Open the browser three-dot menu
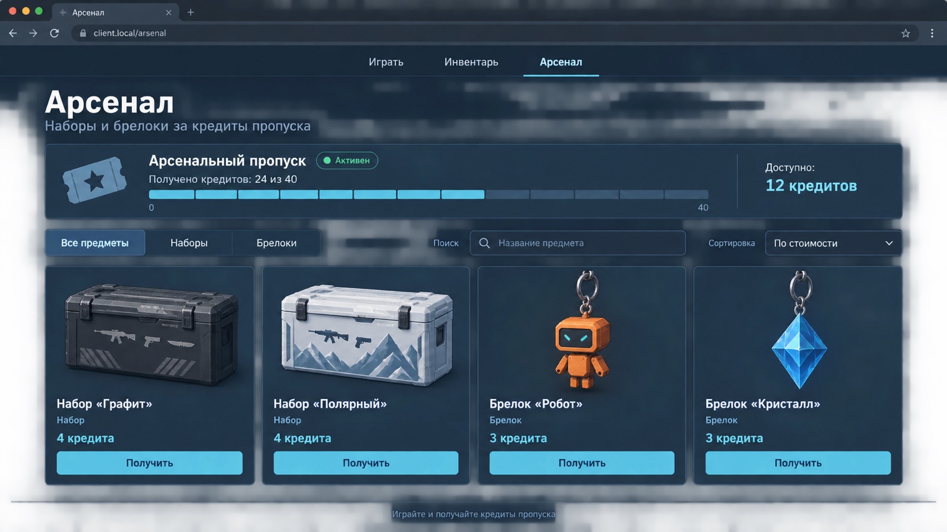Viewport: 947px width, 532px height. [932, 33]
